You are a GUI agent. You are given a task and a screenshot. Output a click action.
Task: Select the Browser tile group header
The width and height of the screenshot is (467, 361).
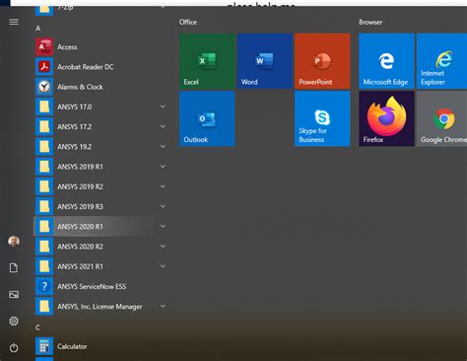pos(370,22)
